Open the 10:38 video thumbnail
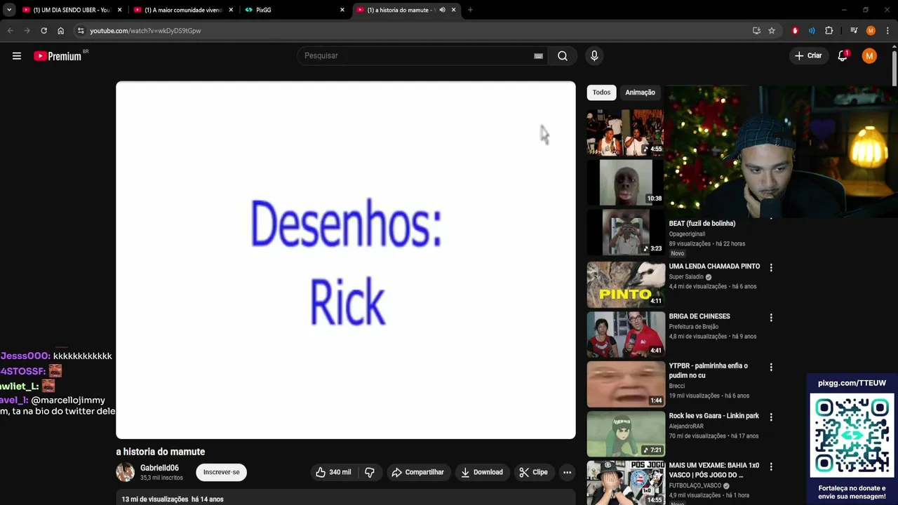 (626, 182)
